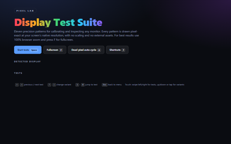Click the Start tests button
Screen dimensions: 231x144
[x=28, y=50]
